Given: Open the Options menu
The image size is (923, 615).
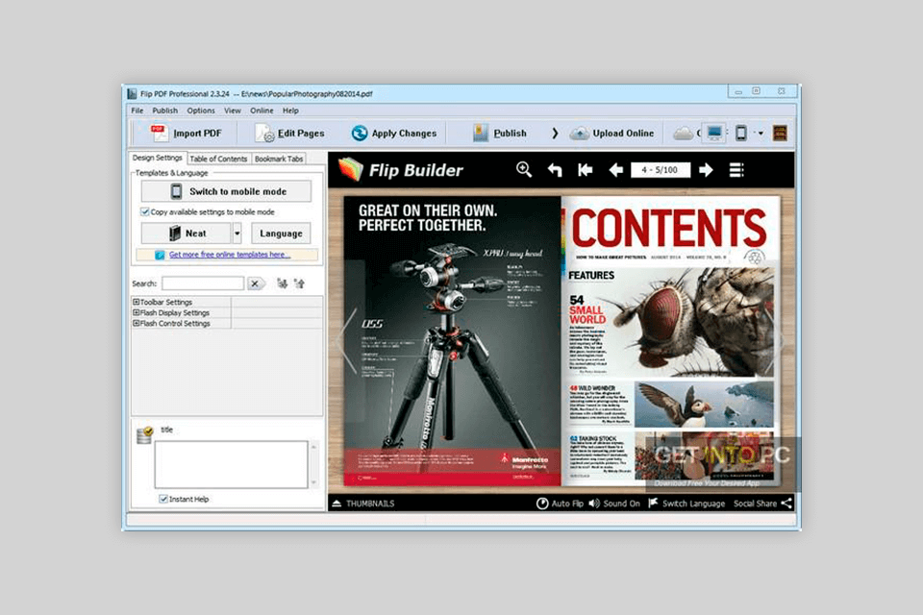Looking at the screenshot, I should click(201, 111).
